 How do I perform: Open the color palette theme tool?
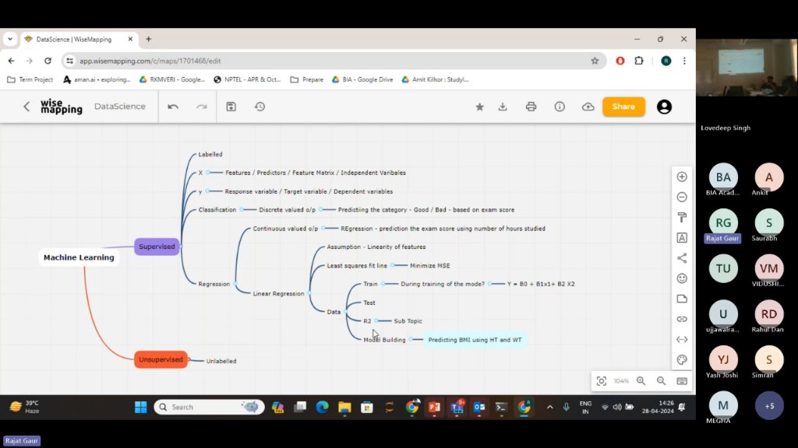(682, 359)
